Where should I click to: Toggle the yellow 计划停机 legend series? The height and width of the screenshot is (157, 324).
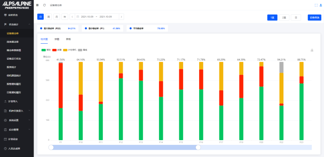[x=70, y=50]
